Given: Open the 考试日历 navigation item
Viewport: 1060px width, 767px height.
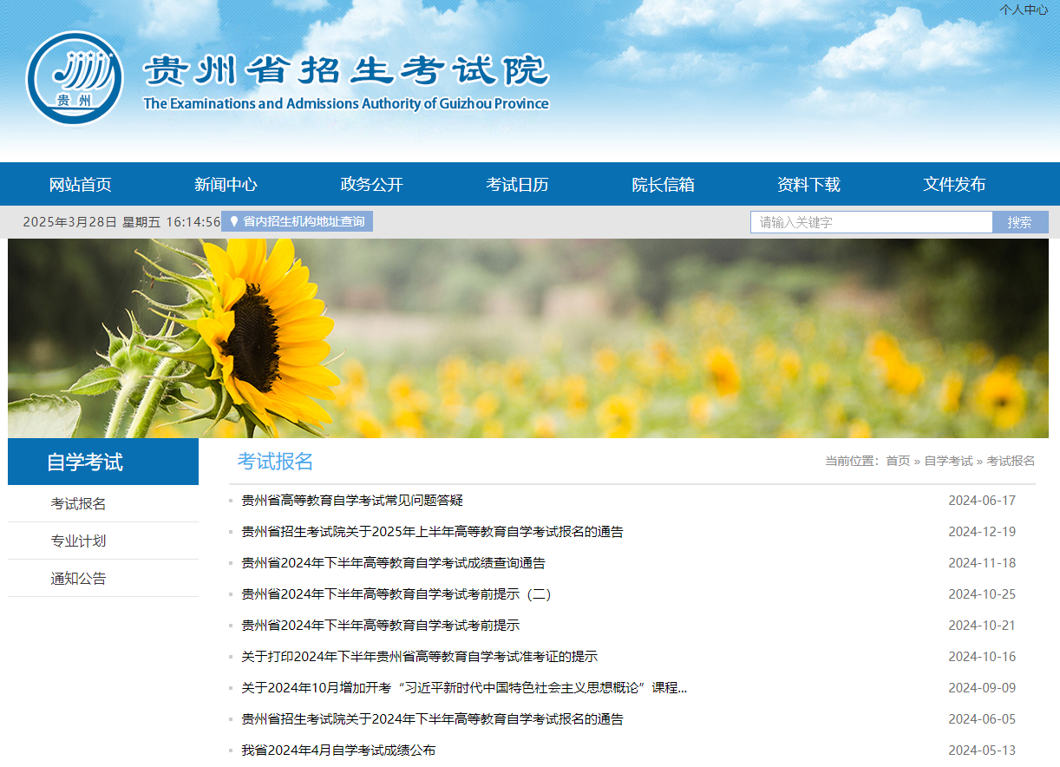Looking at the screenshot, I should [517, 183].
